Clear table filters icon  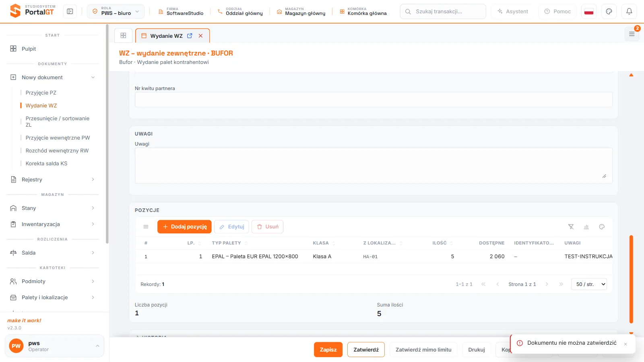click(x=571, y=227)
